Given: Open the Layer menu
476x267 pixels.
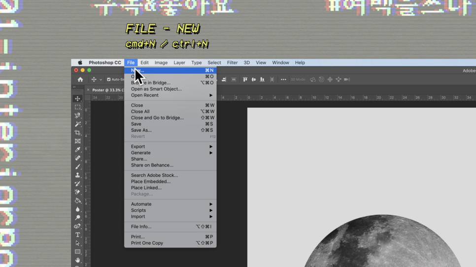Looking at the screenshot, I should click(x=179, y=63).
